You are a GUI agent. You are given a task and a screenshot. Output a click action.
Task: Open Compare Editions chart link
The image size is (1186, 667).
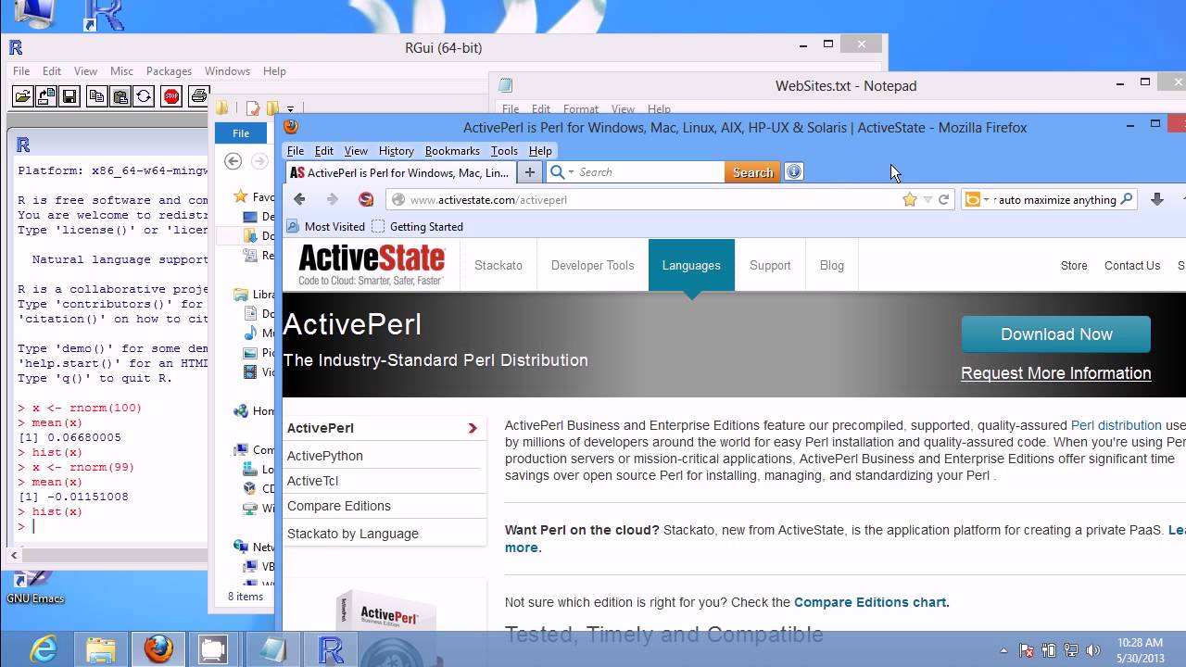tap(871, 602)
